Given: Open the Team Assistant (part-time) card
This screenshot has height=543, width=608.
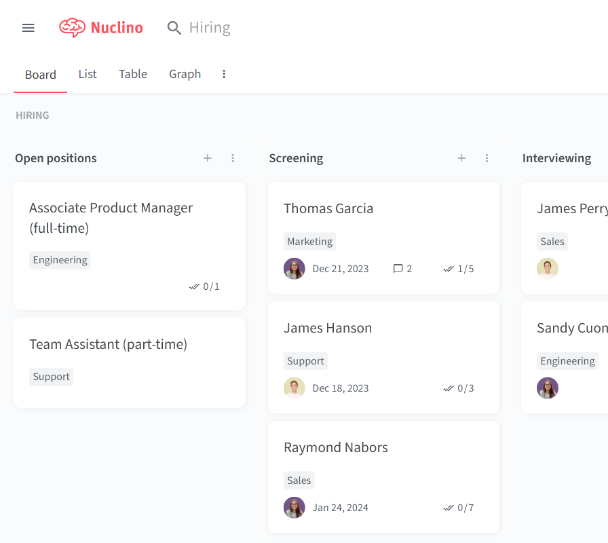Looking at the screenshot, I should pos(130,362).
